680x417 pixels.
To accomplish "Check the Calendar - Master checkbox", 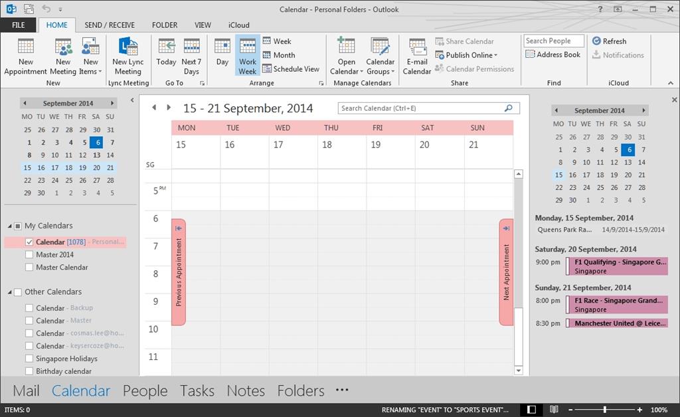I will pos(29,320).
